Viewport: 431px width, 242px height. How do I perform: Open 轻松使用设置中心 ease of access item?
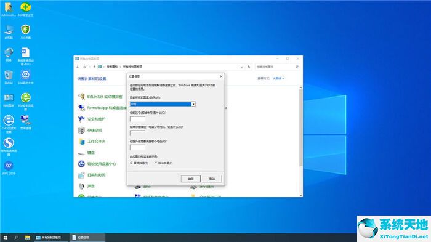tap(97, 164)
